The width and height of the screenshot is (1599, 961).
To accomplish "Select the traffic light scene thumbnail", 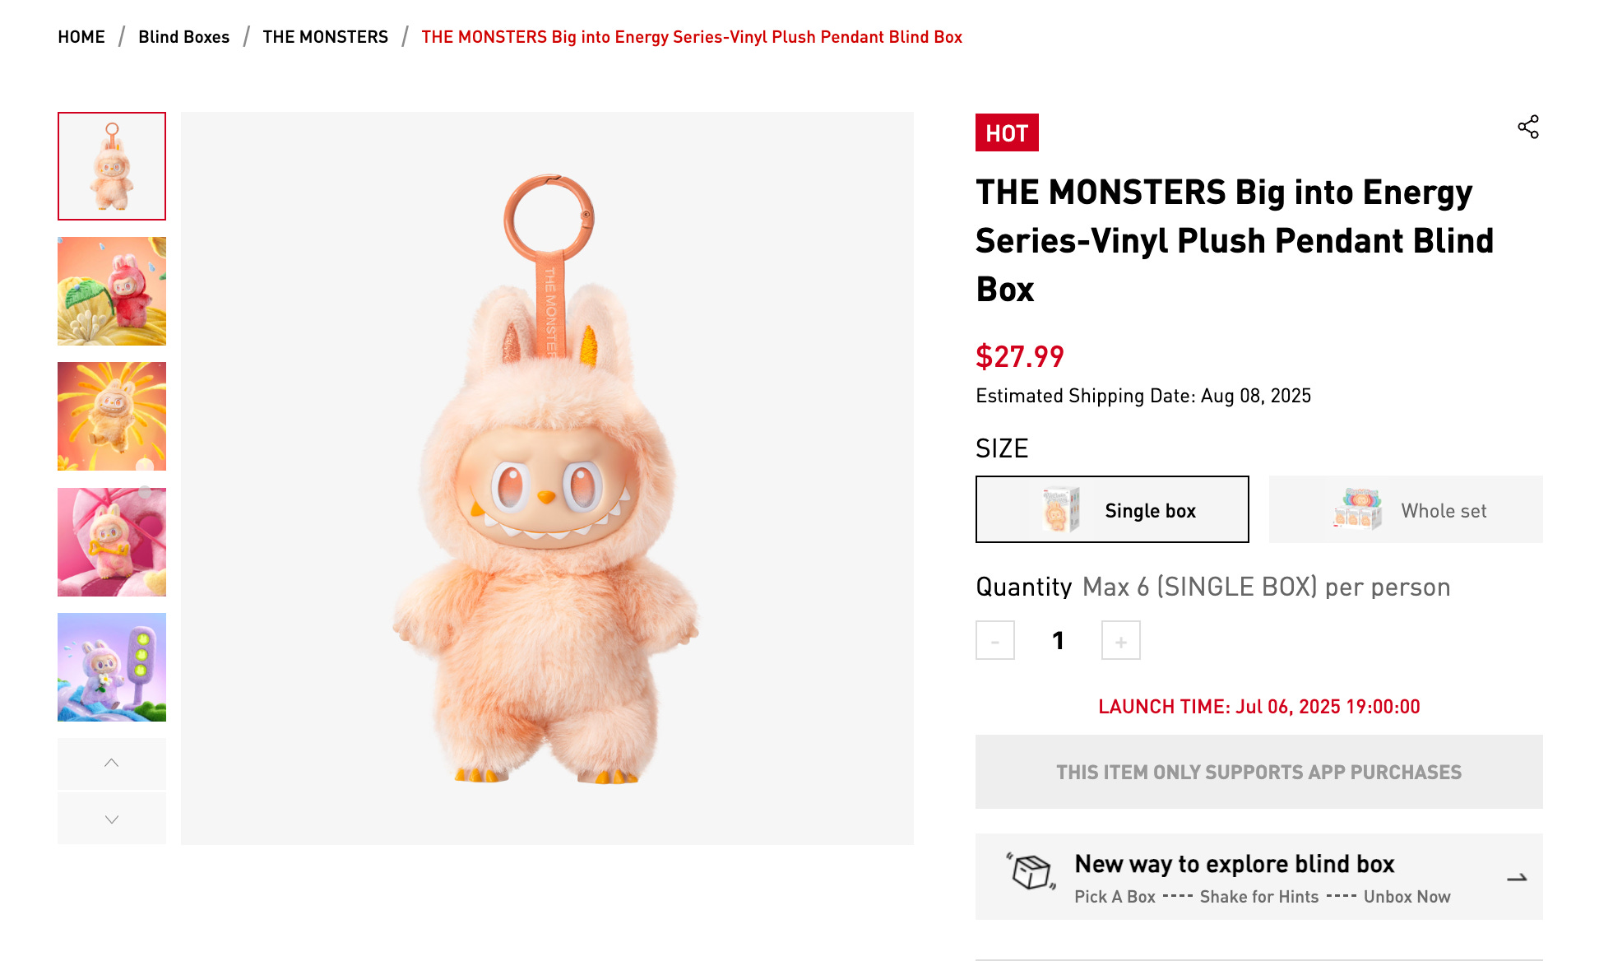I will (x=111, y=668).
